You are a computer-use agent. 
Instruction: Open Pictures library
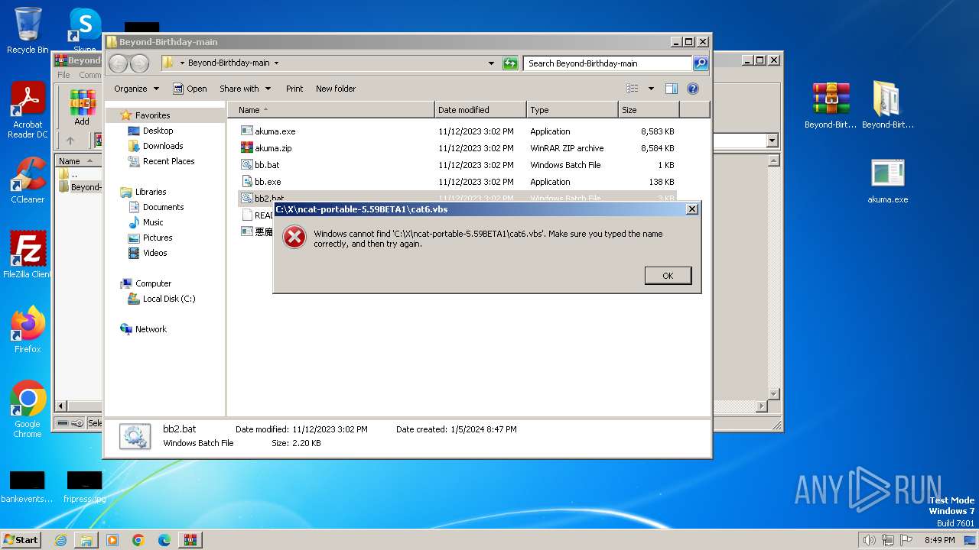(158, 238)
